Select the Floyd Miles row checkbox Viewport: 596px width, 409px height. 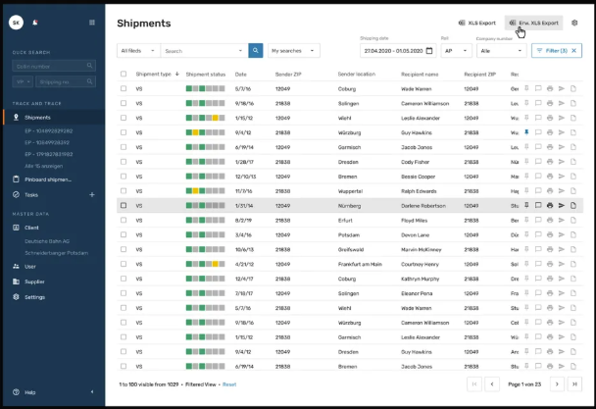click(x=124, y=220)
